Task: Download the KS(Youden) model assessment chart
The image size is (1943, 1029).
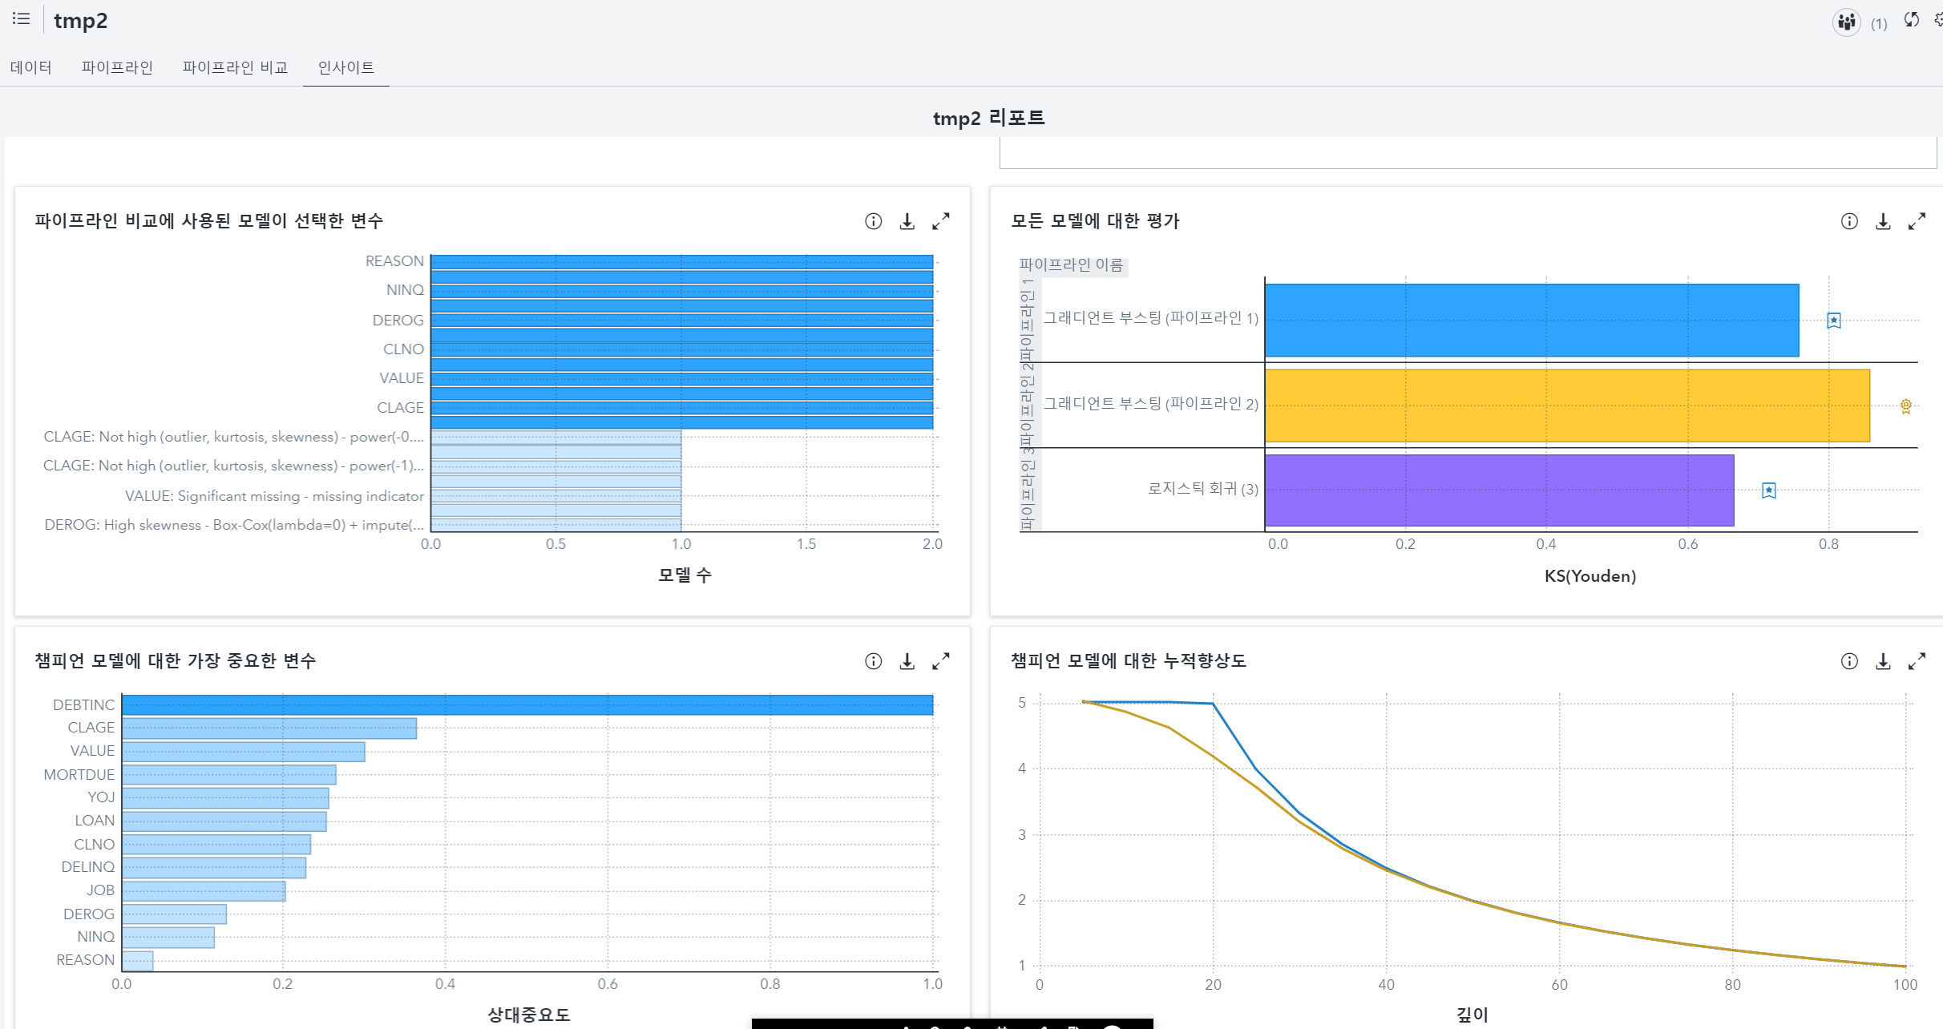Action: (x=1883, y=221)
